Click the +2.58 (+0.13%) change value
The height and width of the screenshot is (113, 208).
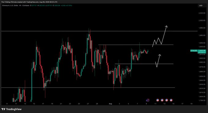pyautogui.click(x=66, y=6)
